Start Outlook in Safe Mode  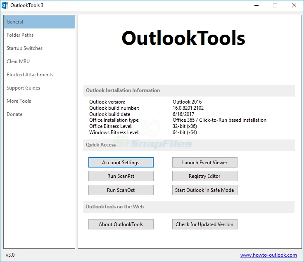click(205, 190)
